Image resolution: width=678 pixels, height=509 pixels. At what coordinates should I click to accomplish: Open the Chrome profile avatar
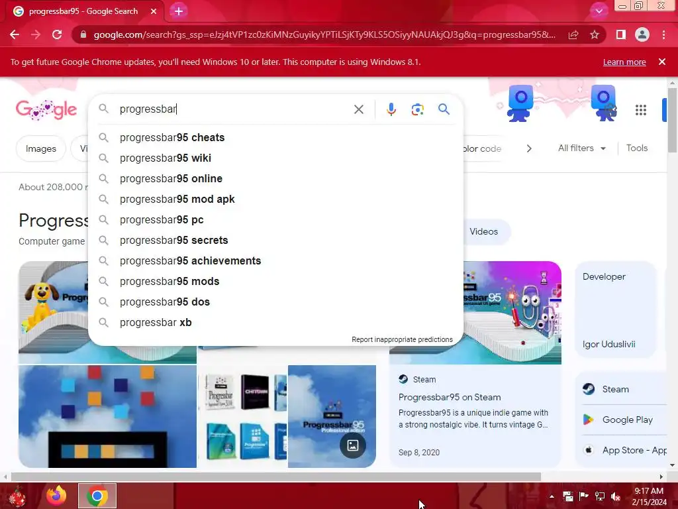[x=642, y=34]
